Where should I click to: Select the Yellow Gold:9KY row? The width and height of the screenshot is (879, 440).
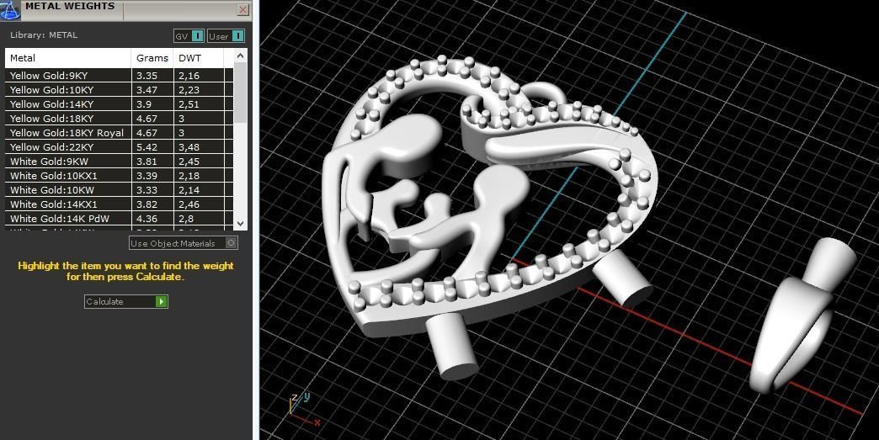click(x=119, y=76)
